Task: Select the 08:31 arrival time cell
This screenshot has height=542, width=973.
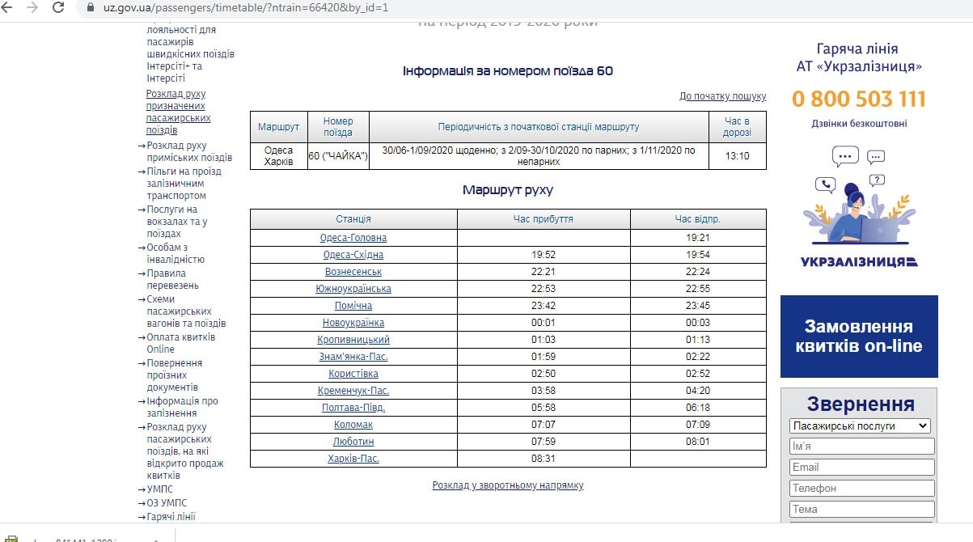Action: pyautogui.click(x=544, y=459)
